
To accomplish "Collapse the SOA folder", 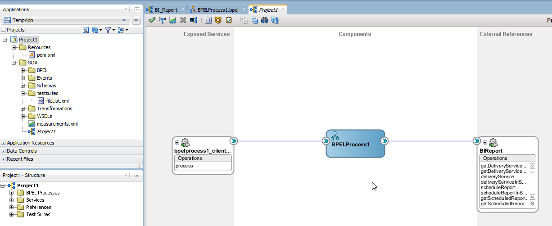I will click(14, 63).
